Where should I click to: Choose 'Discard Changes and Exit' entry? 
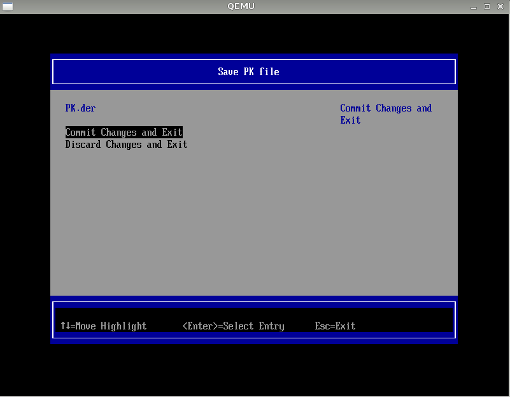tap(126, 145)
